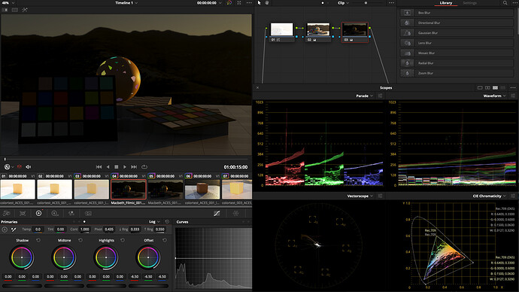
Task: Open the Curves palette icon
Action: [217, 214]
